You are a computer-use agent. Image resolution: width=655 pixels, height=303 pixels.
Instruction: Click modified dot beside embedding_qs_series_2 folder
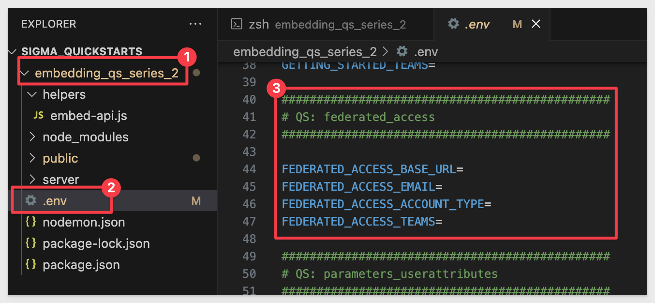[x=196, y=73]
